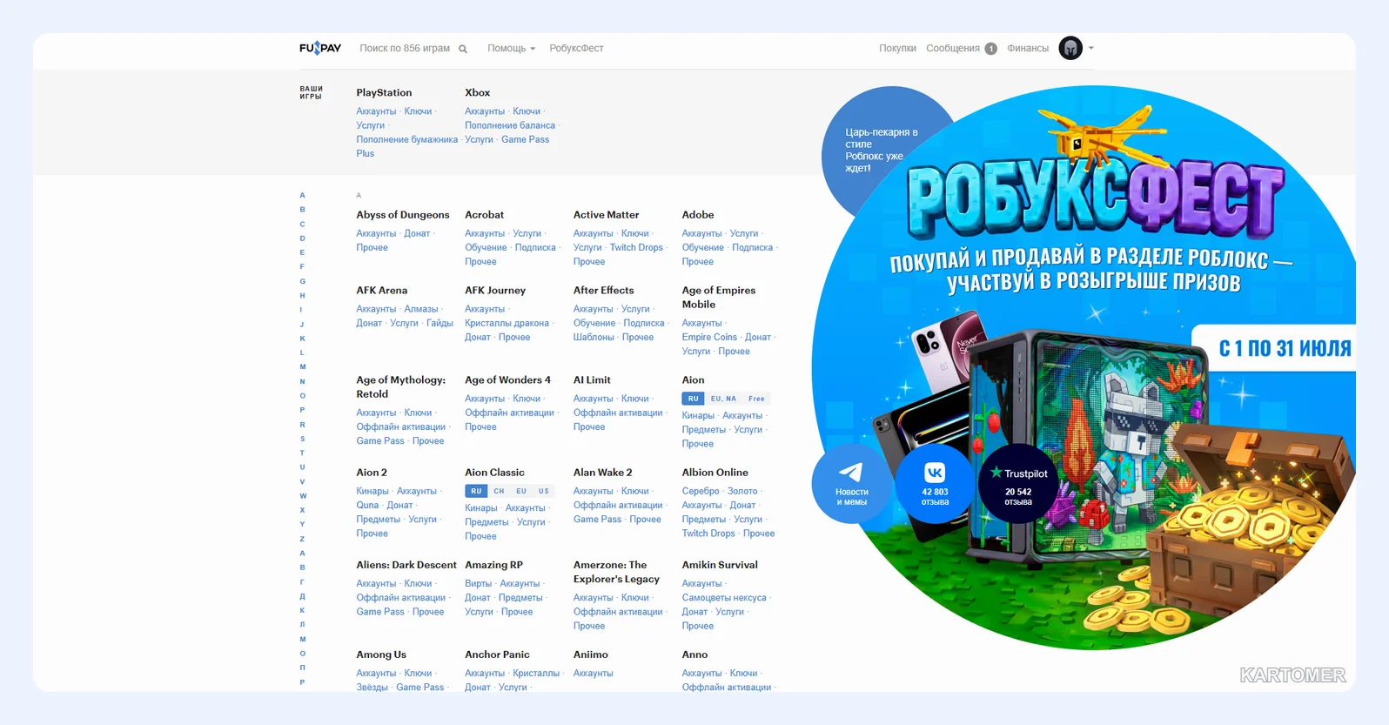This screenshot has height=725, width=1389.
Task: Expand the account menu arrow beside avatar
Action: [x=1091, y=49]
